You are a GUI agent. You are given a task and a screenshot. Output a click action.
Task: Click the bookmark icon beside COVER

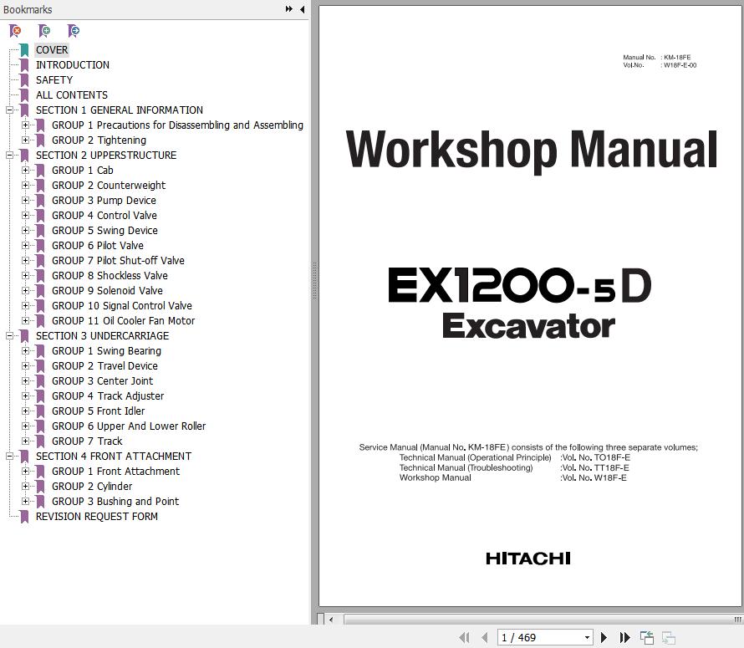pos(24,50)
